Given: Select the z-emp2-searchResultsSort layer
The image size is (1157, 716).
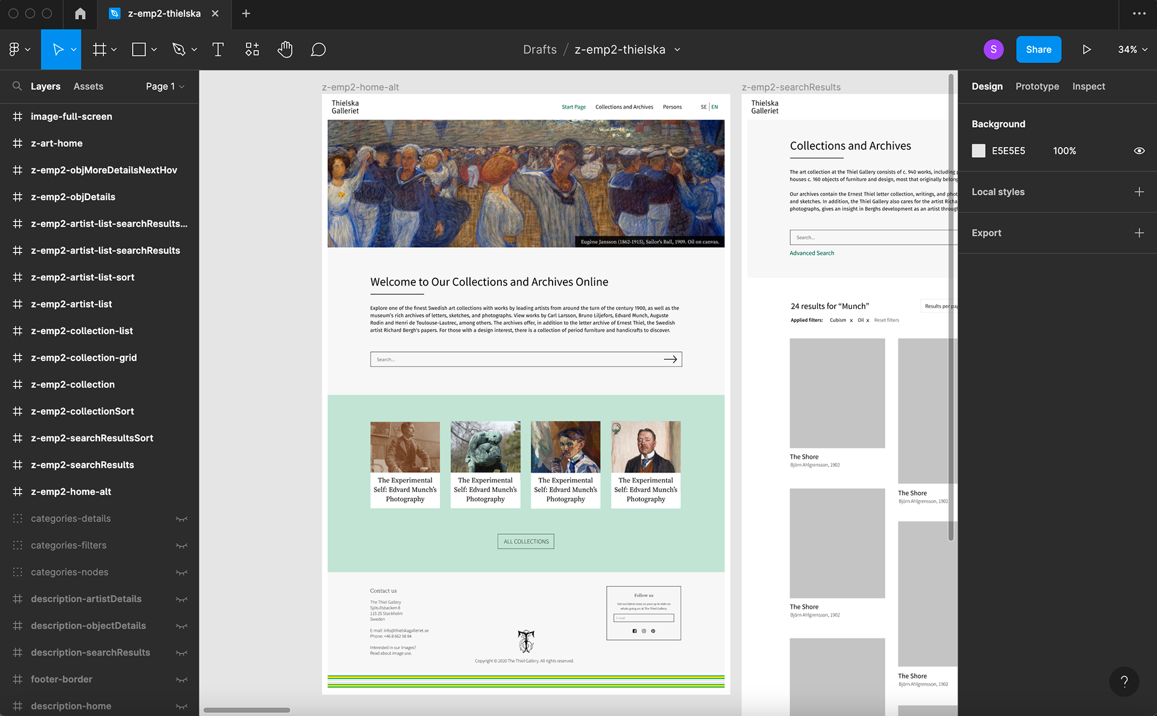Looking at the screenshot, I should (92, 438).
